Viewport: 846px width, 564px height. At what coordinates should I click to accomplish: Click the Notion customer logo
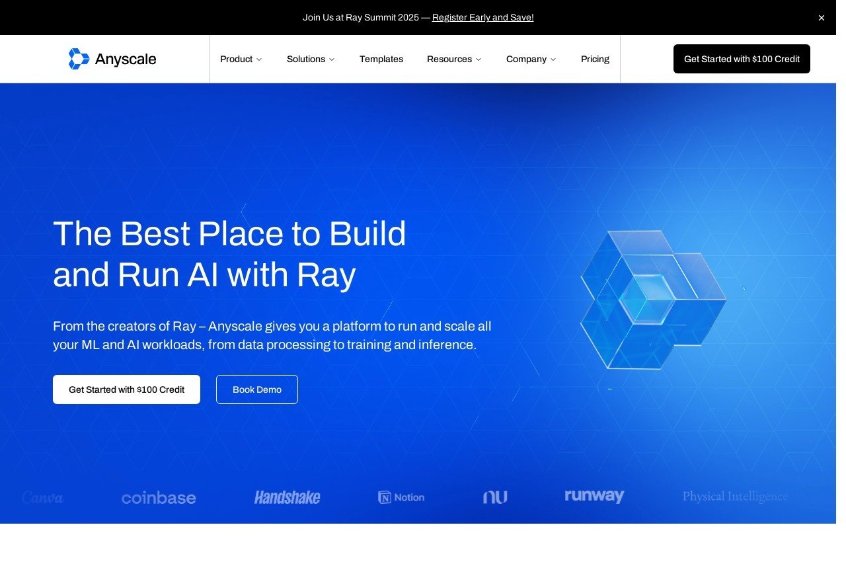point(401,497)
